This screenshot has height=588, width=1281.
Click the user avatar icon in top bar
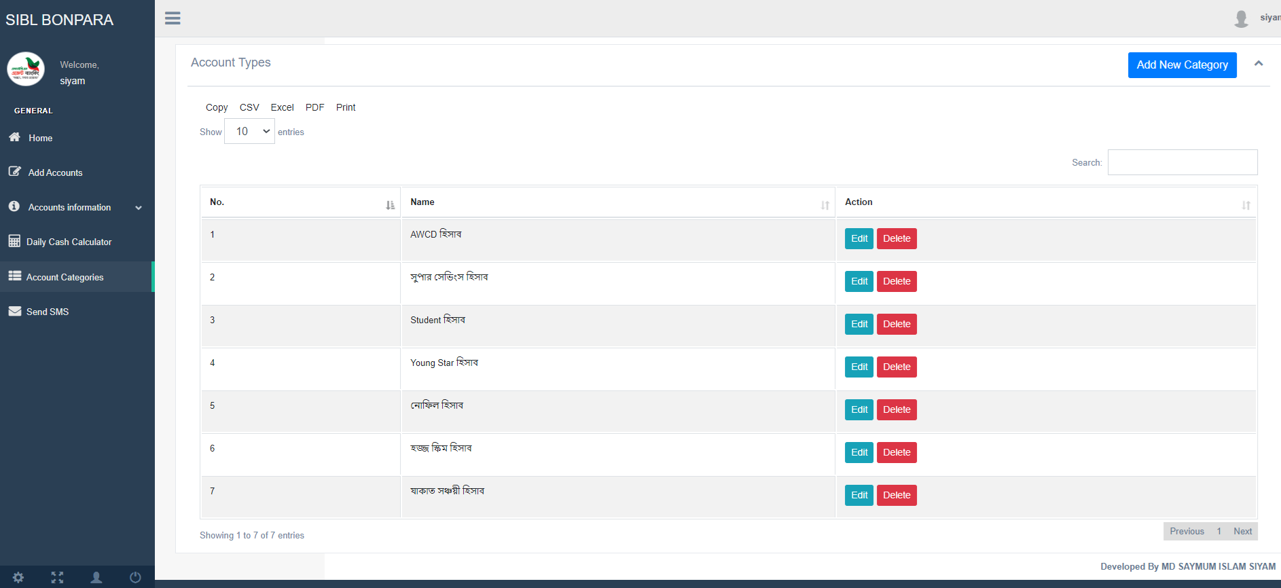tap(1242, 18)
